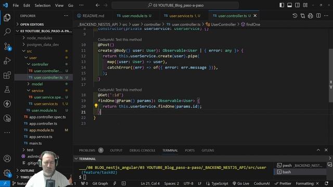Open editor More Actions ellipsis
Screen dimensions: 333x187
point(326,16)
